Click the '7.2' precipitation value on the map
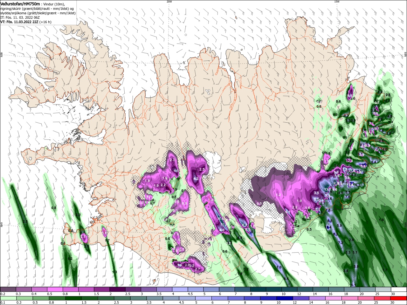This screenshot has width=407, height=305. [340, 243]
